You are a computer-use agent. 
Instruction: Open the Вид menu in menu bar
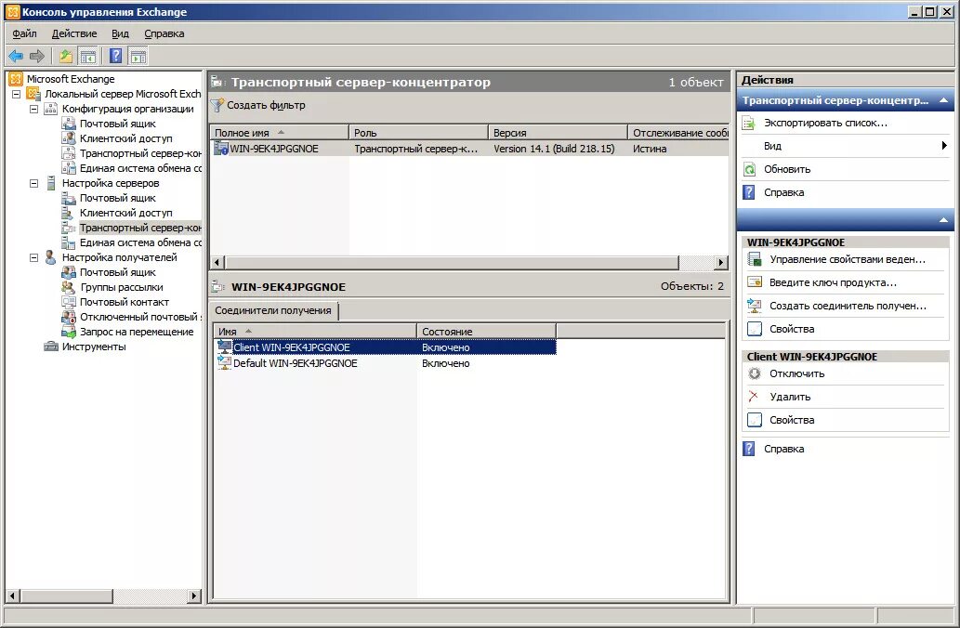(120, 33)
